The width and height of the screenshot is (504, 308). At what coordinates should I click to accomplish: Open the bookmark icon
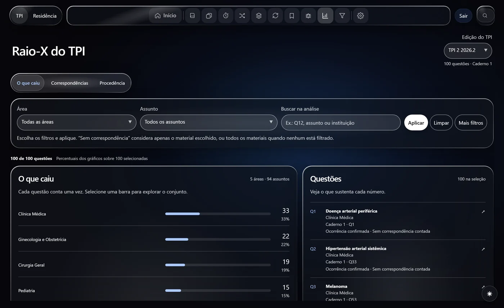coord(292,15)
